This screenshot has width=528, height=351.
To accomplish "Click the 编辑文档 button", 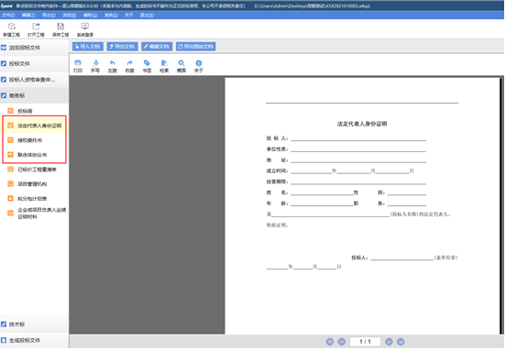I will 157,47.
